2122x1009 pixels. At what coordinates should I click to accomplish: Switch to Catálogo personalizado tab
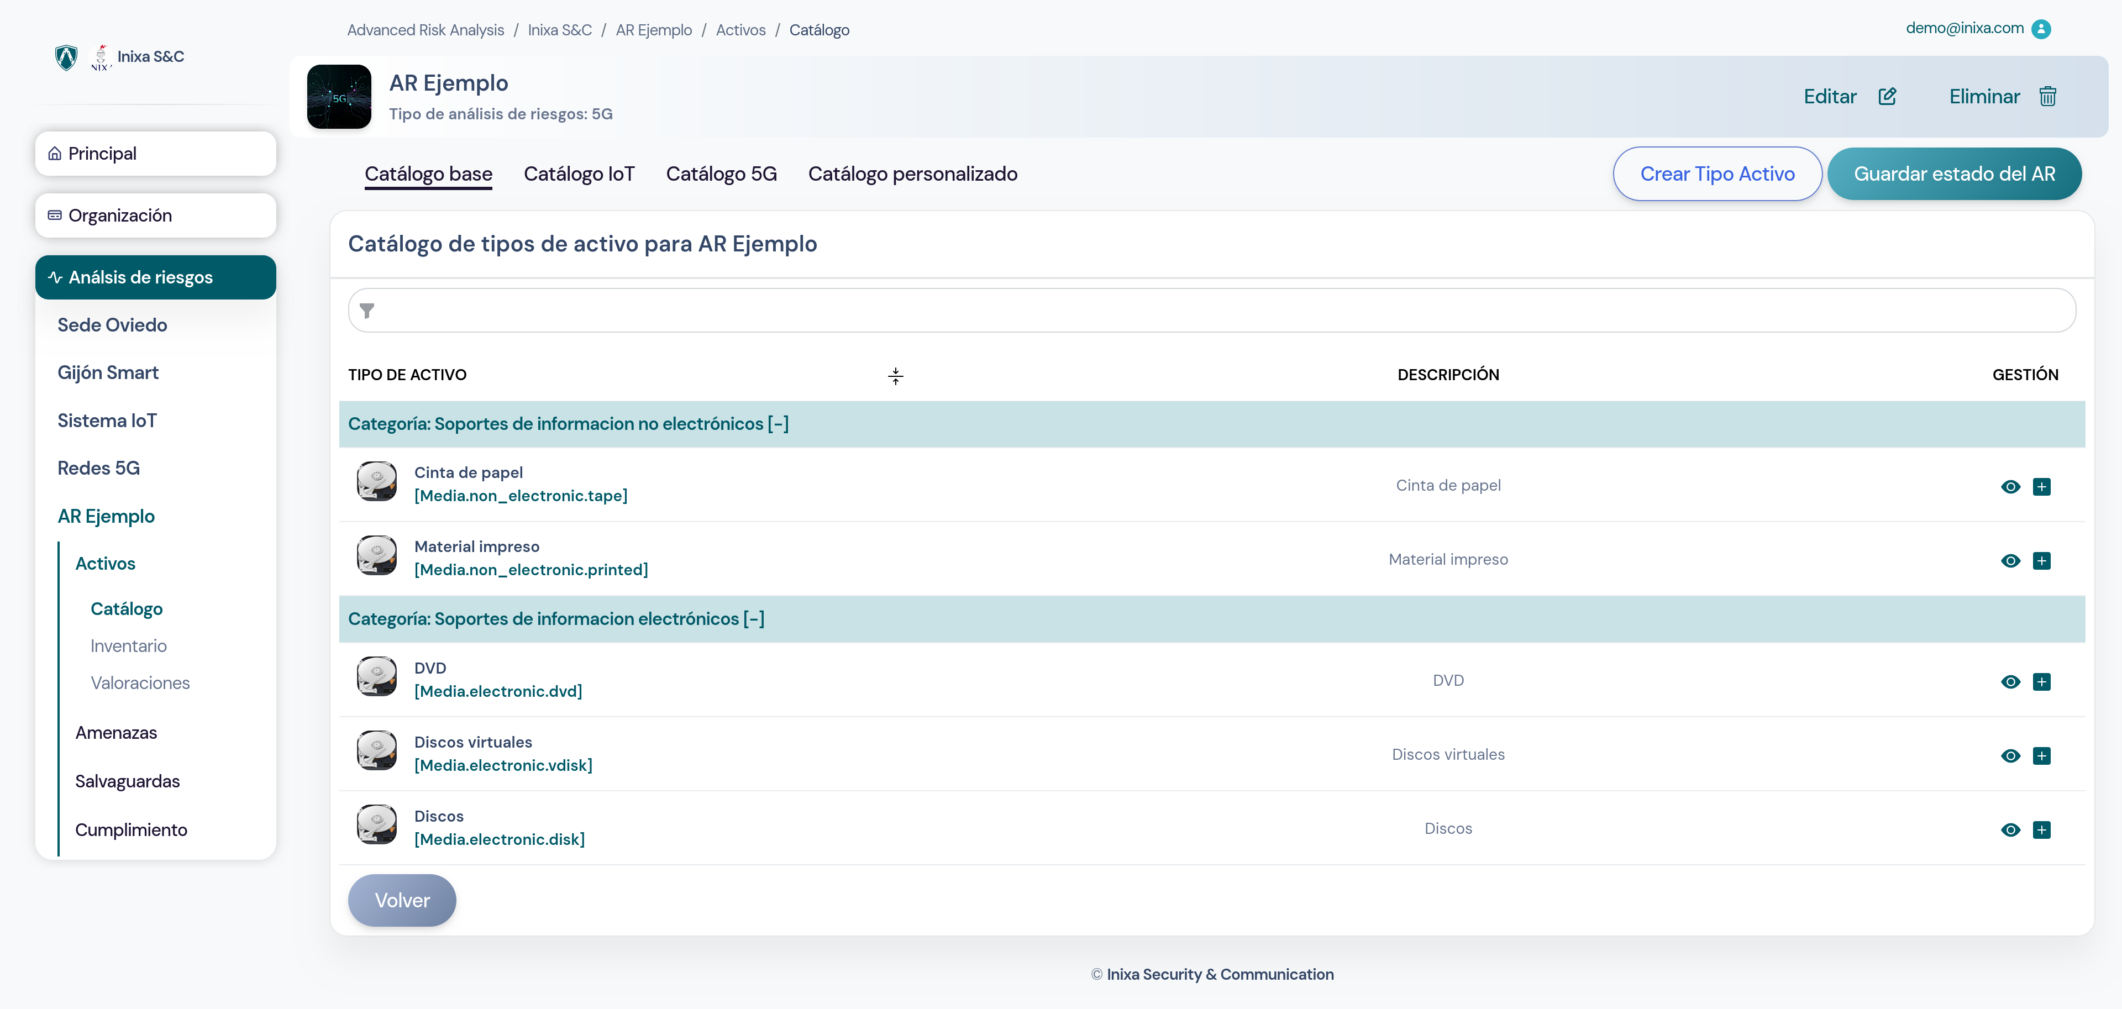click(x=913, y=174)
